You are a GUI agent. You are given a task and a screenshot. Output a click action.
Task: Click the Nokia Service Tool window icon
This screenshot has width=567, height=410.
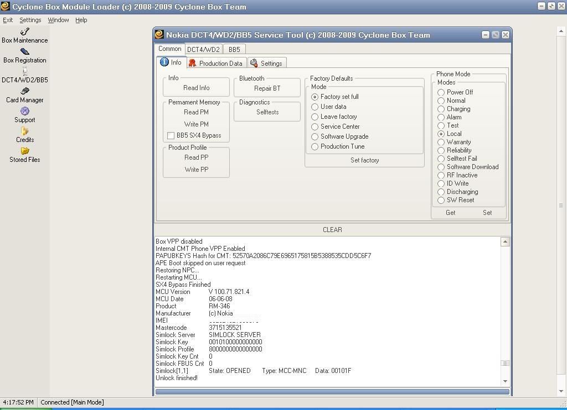coord(159,35)
